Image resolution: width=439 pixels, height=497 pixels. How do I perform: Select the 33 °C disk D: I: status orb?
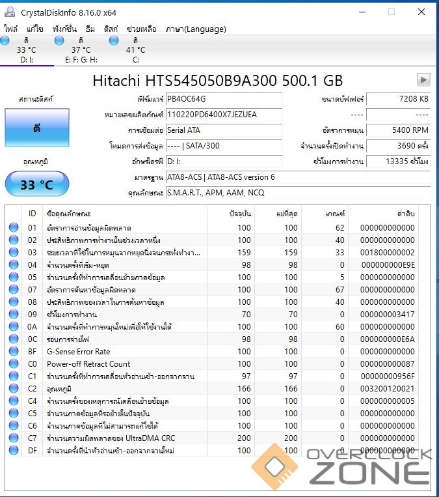5,41
